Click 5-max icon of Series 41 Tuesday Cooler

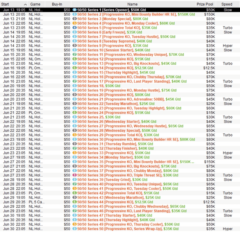[x=74, y=188]
